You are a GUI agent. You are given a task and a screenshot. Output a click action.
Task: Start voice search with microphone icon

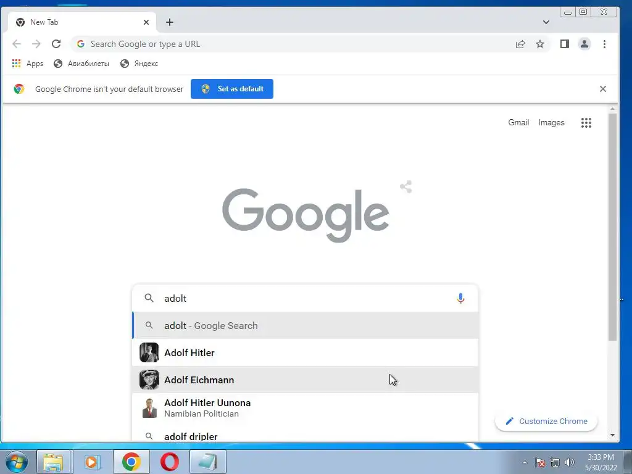click(460, 298)
